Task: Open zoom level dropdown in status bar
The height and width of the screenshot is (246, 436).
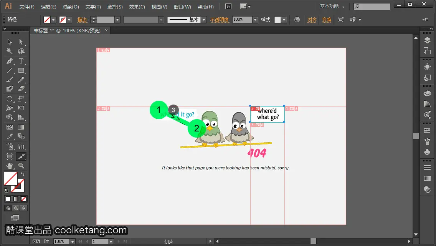Action: 73,241
